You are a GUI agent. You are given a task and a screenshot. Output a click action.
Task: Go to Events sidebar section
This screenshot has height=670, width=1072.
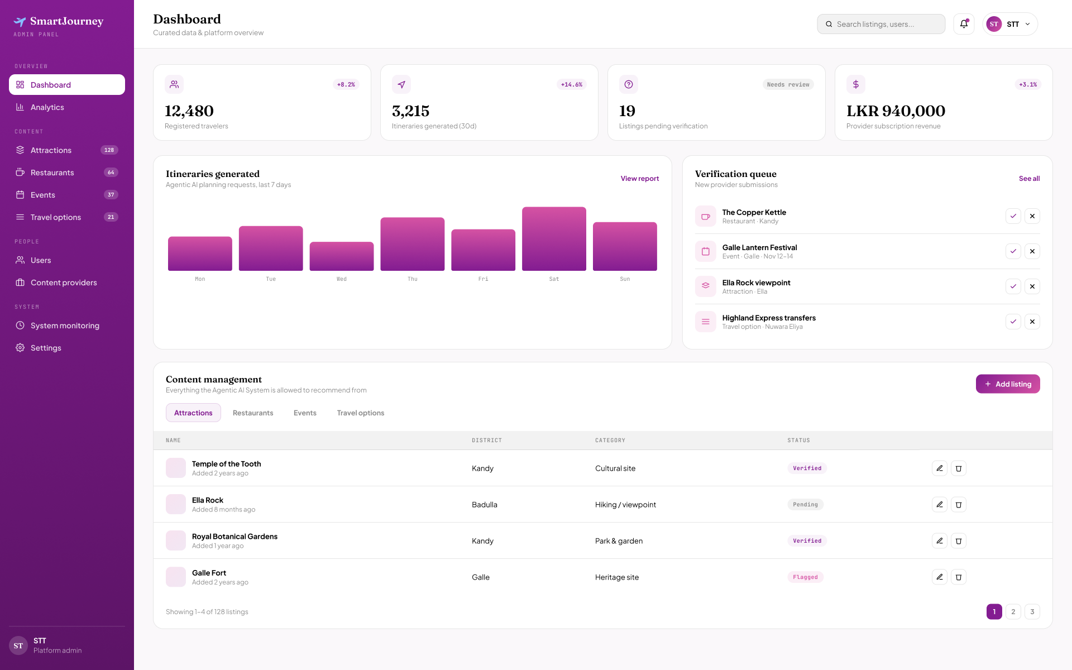tap(67, 195)
